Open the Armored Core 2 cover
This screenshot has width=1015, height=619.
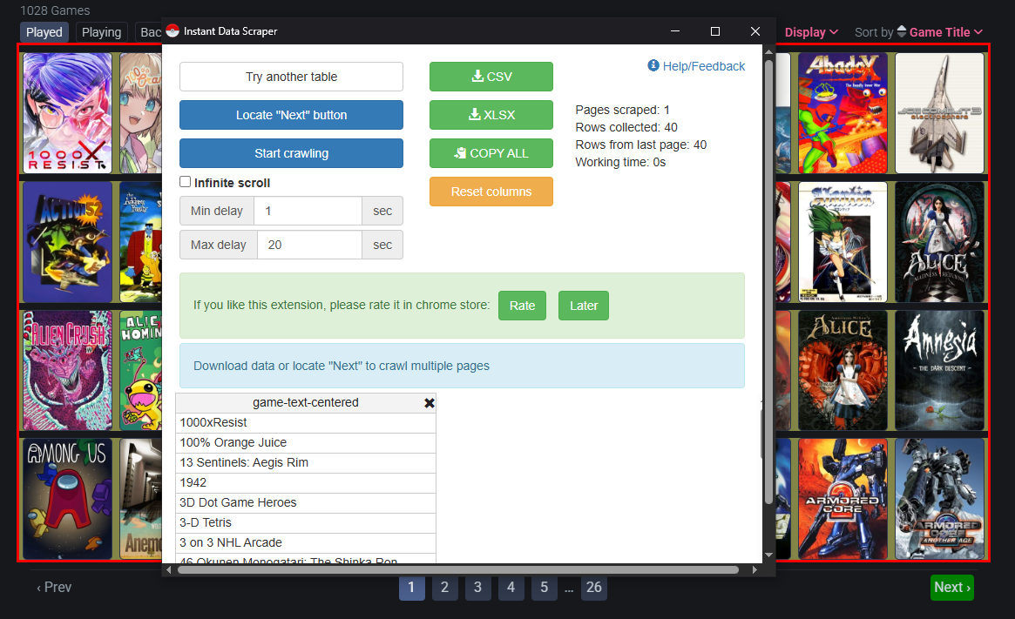point(842,499)
